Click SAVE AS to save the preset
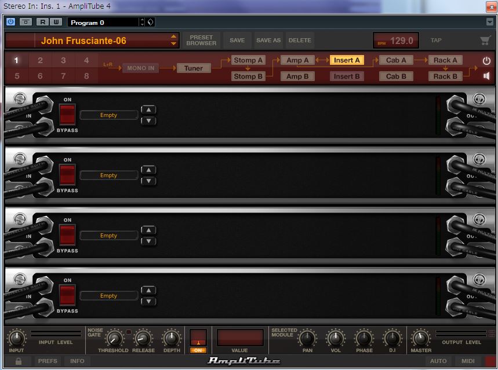 click(x=268, y=40)
